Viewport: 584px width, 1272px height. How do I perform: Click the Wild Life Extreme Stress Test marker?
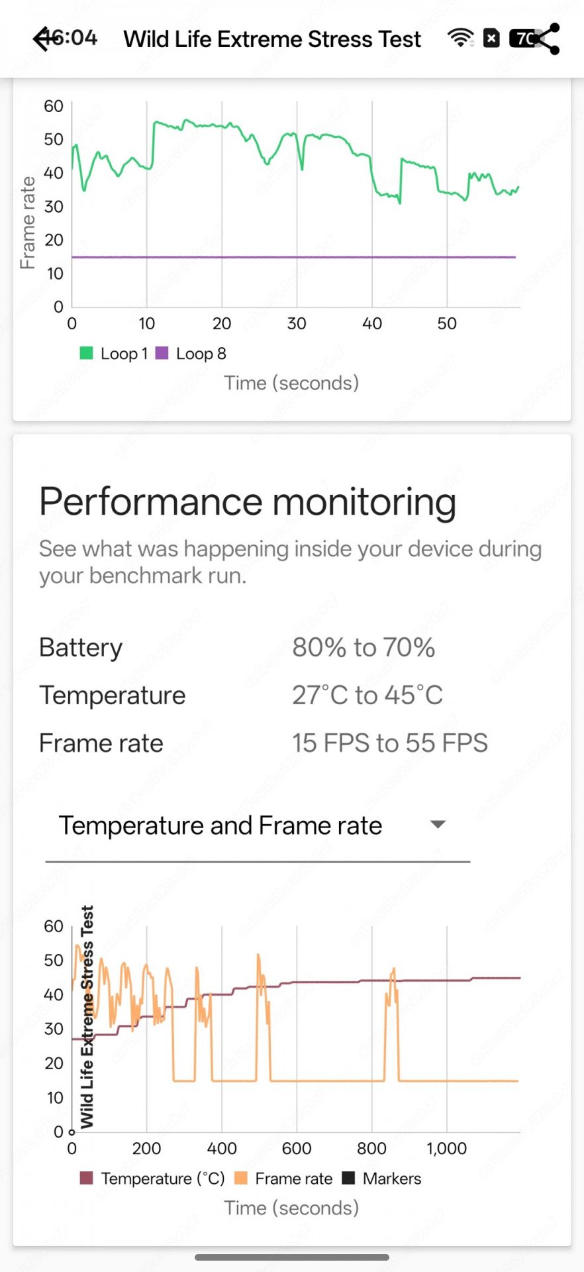[72, 1132]
